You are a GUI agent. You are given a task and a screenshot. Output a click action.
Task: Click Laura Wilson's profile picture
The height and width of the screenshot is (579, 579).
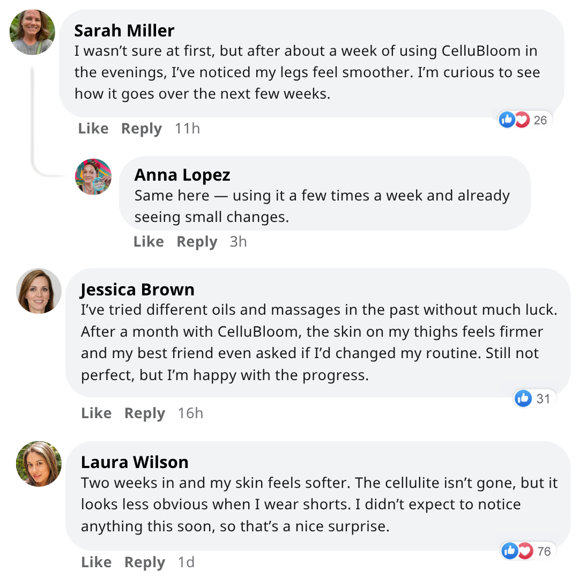[x=39, y=464]
